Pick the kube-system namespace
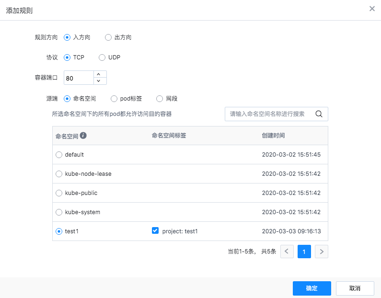This screenshot has height=298, width=381. click(x=59, y=212)
